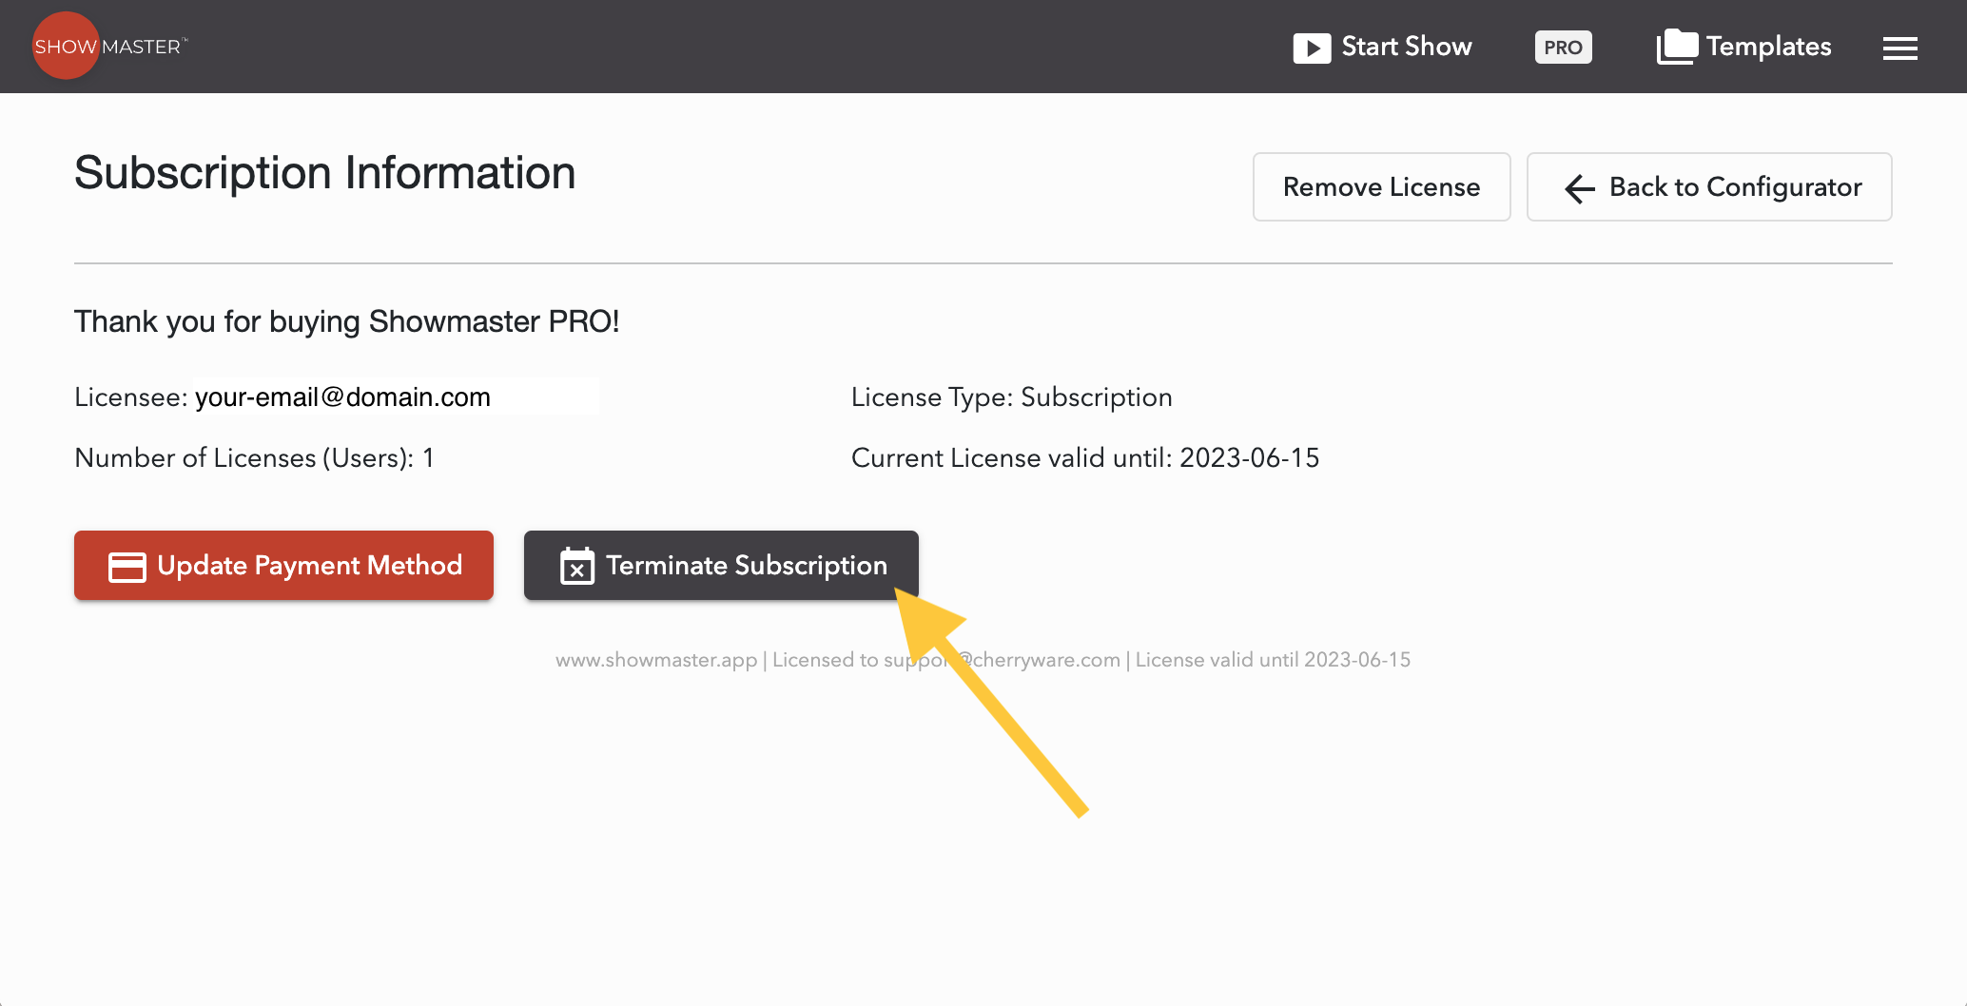Click the Subscription Information heading
The width and height of the screenshot is (1967, 1006).
click(x=325, y=173)
